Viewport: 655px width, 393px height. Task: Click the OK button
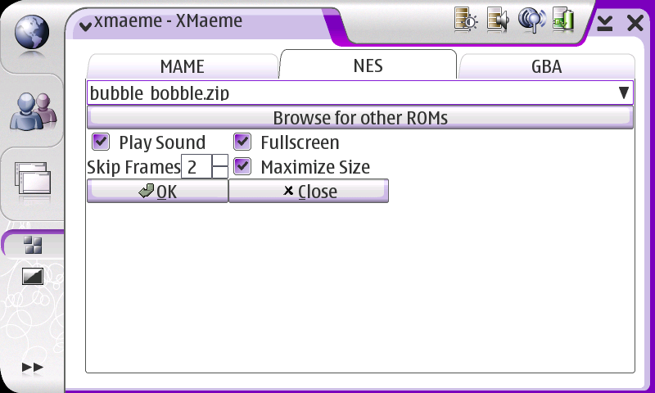click(157, 192)
